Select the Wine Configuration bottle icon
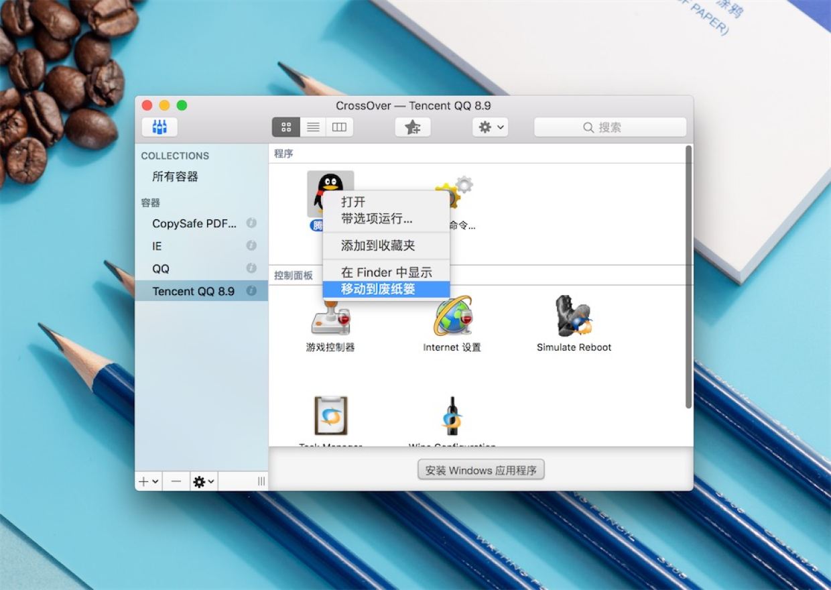Screen dimensions: 831x590 452,416
